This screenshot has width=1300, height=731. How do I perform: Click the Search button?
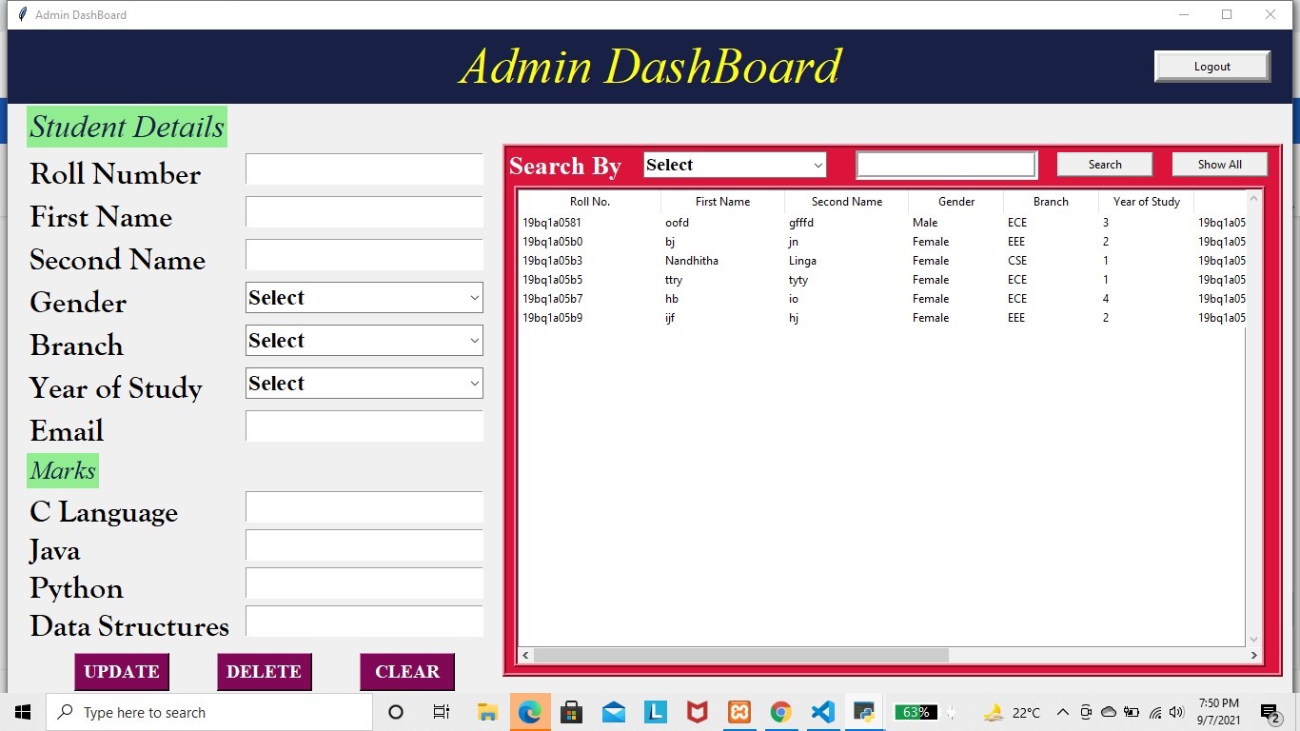click(x=1105, y=165)
